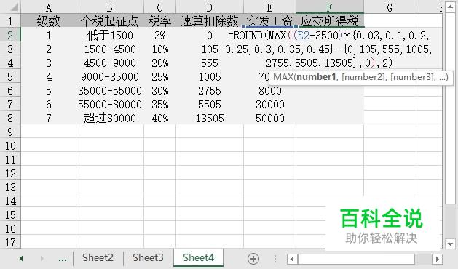Screen dimensions: 458x269
Task: Select column B header
Action: point(110,7)
